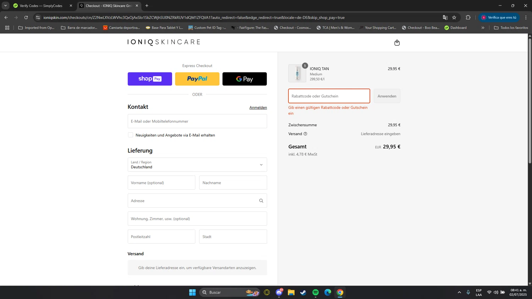Click the IONIQ SKINCARE logo
Image resolution: width=532 pixels, height=299 pixels.
(x=164, y=42)
